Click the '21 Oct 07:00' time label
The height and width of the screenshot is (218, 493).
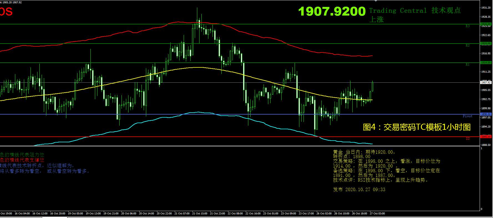point(182,214)
